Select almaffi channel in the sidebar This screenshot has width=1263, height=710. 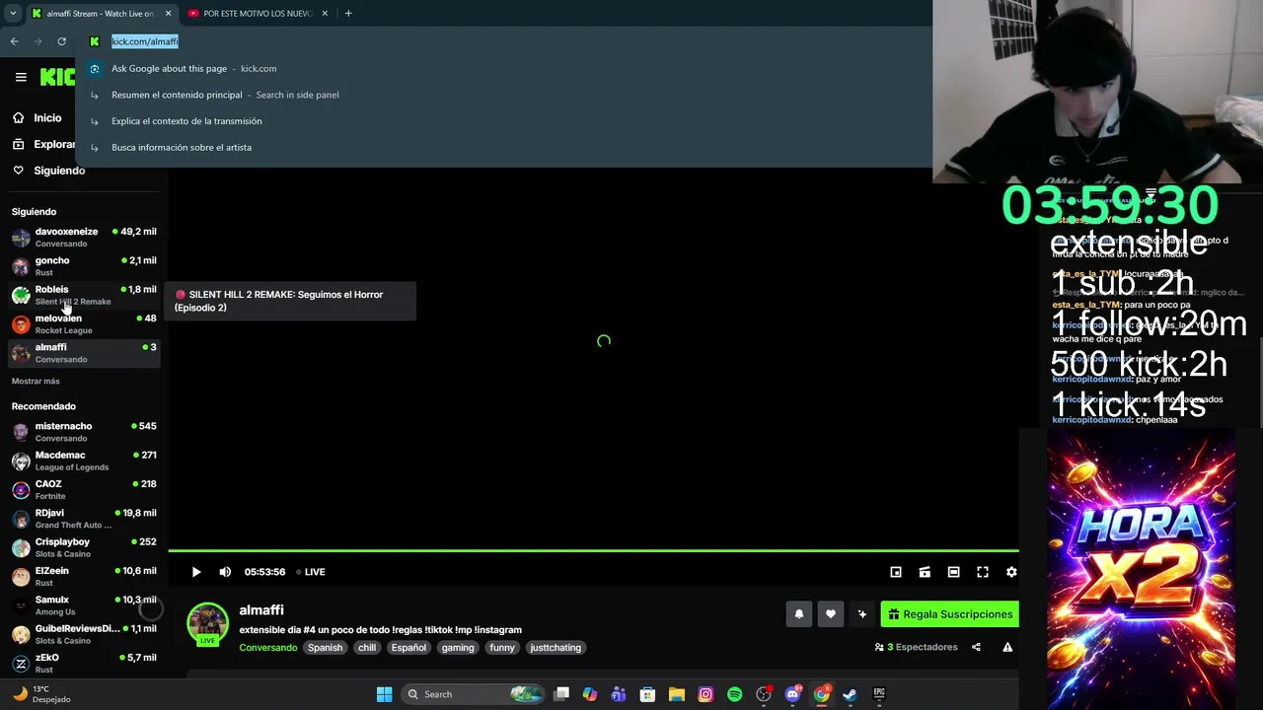click(84, 353)
